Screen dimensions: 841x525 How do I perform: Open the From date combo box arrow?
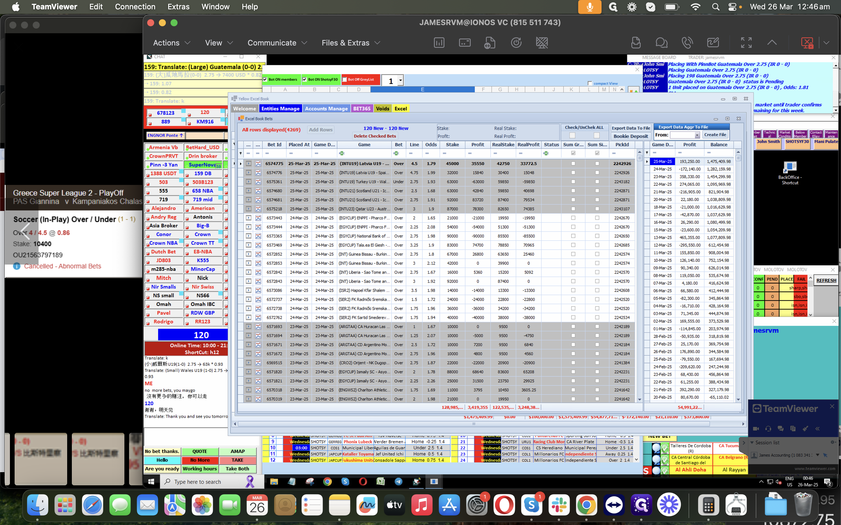(697, 135)
